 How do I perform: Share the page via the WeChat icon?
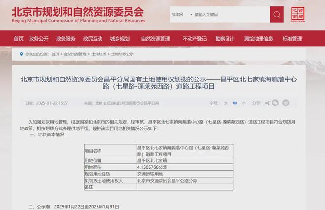pyautogui.click(x=275, y=103)
